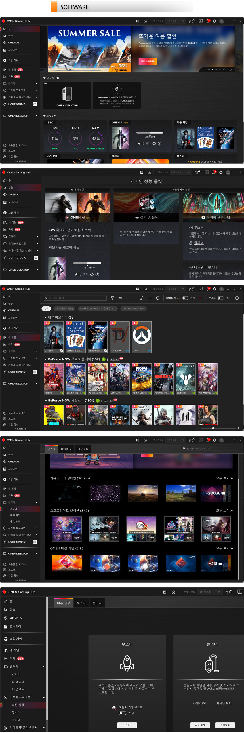The image size is (244, 733).
Task: Toggle the 부스트 switch in game library toolbar
Action: 220,298
